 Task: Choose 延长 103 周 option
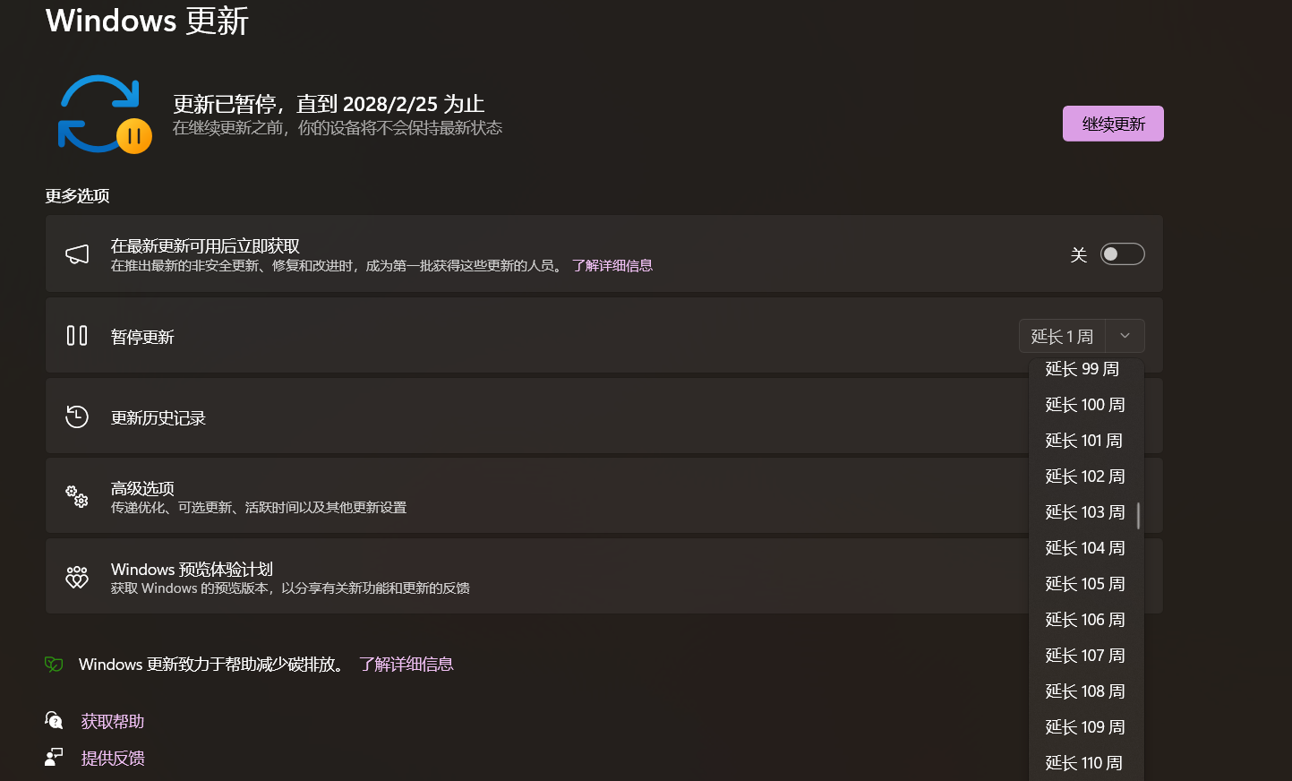click(1086, 512)
